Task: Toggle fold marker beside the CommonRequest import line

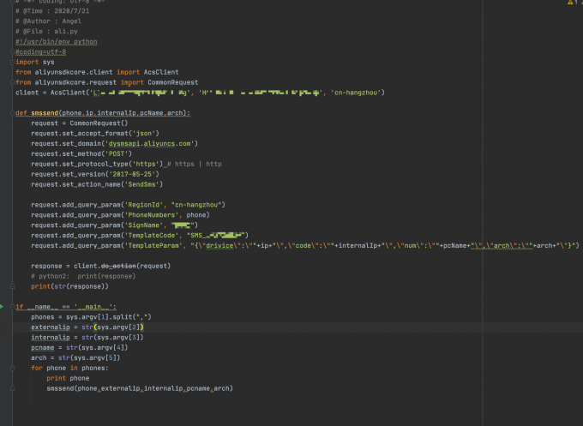Action: (12, 82)
